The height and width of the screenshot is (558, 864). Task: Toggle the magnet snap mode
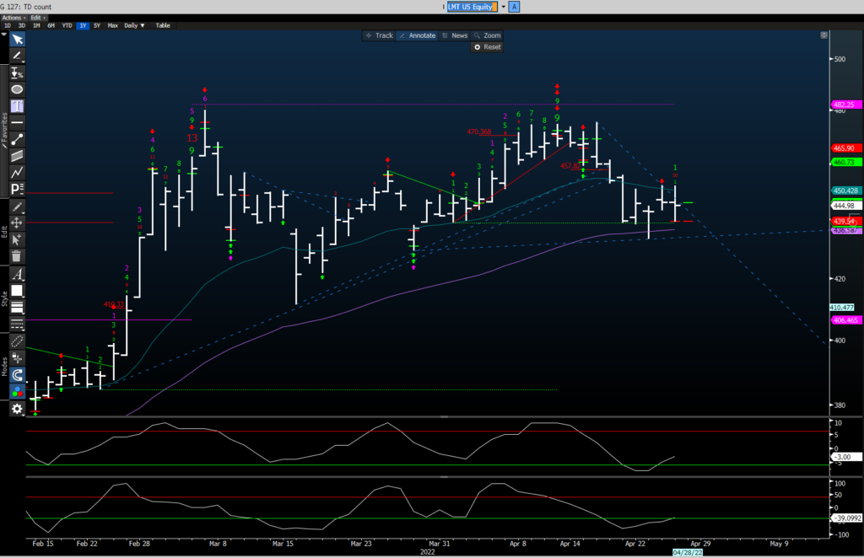pos(17,375)
